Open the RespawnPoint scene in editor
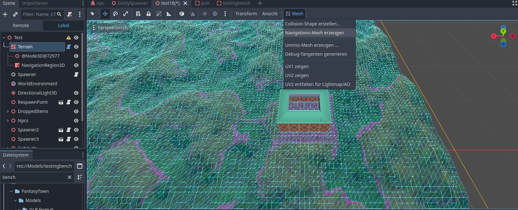Viewport: 518px width, 210px height. [x=61, y=102]
